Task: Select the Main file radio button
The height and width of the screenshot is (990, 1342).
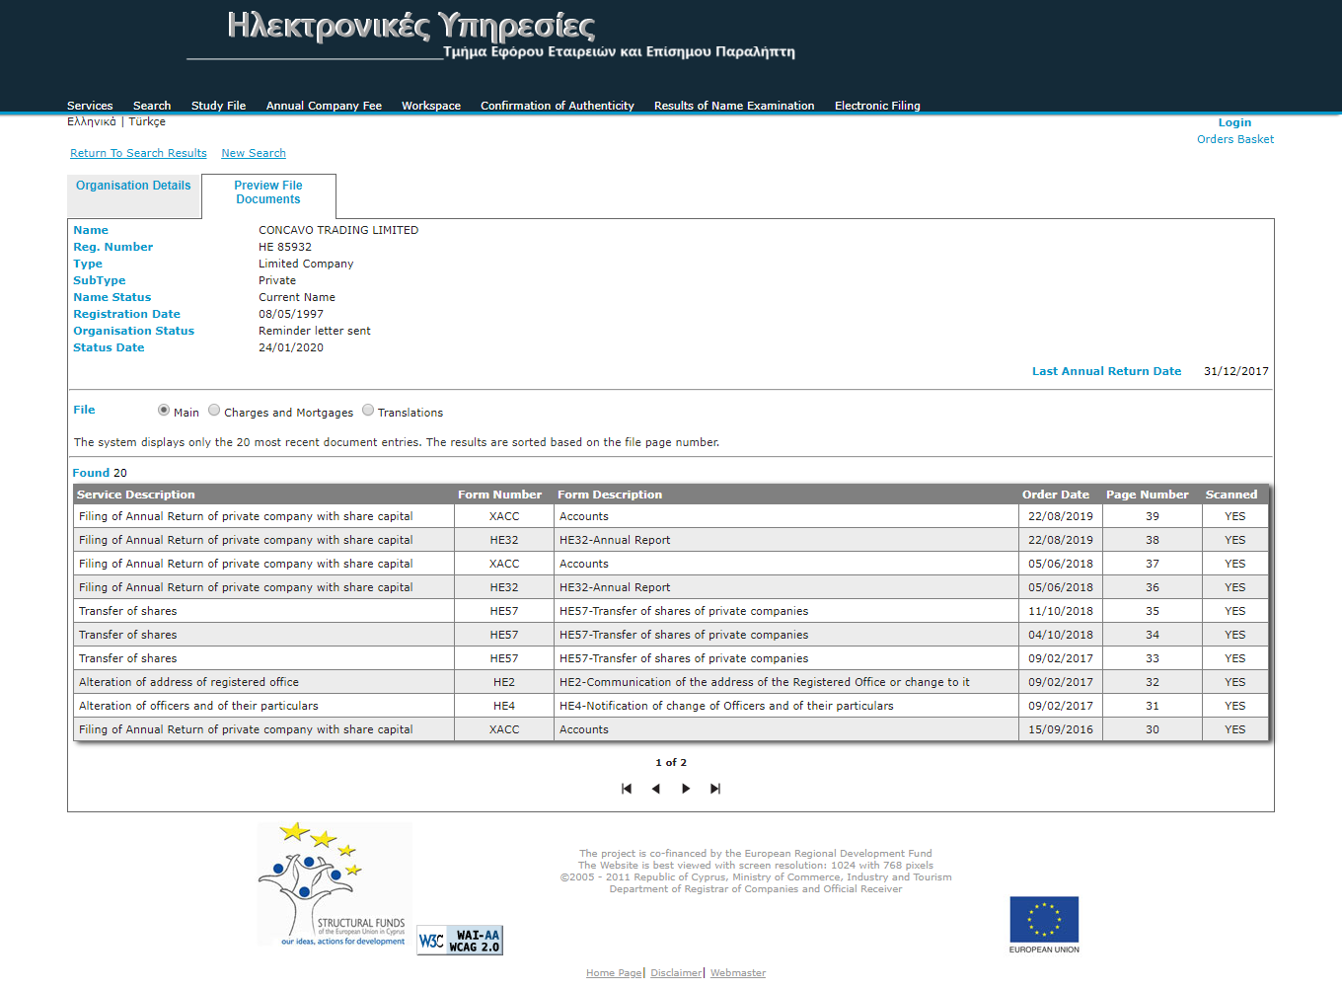Action: (164, 411)
